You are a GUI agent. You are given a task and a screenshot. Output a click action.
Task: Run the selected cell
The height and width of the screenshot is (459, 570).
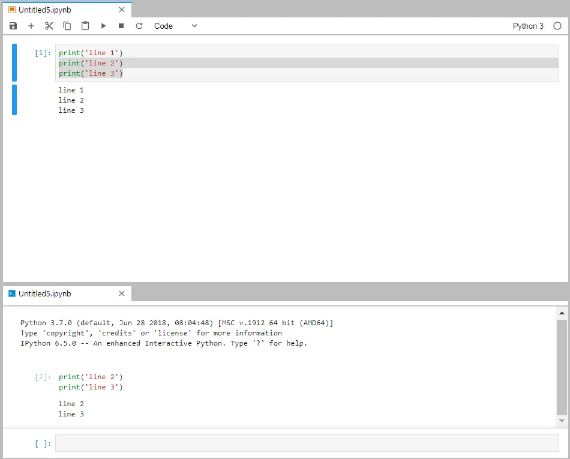point(103,26)
